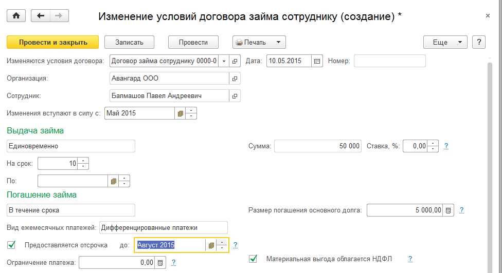Open the Еще menu
502x273 pixels.
click(444, 42)
